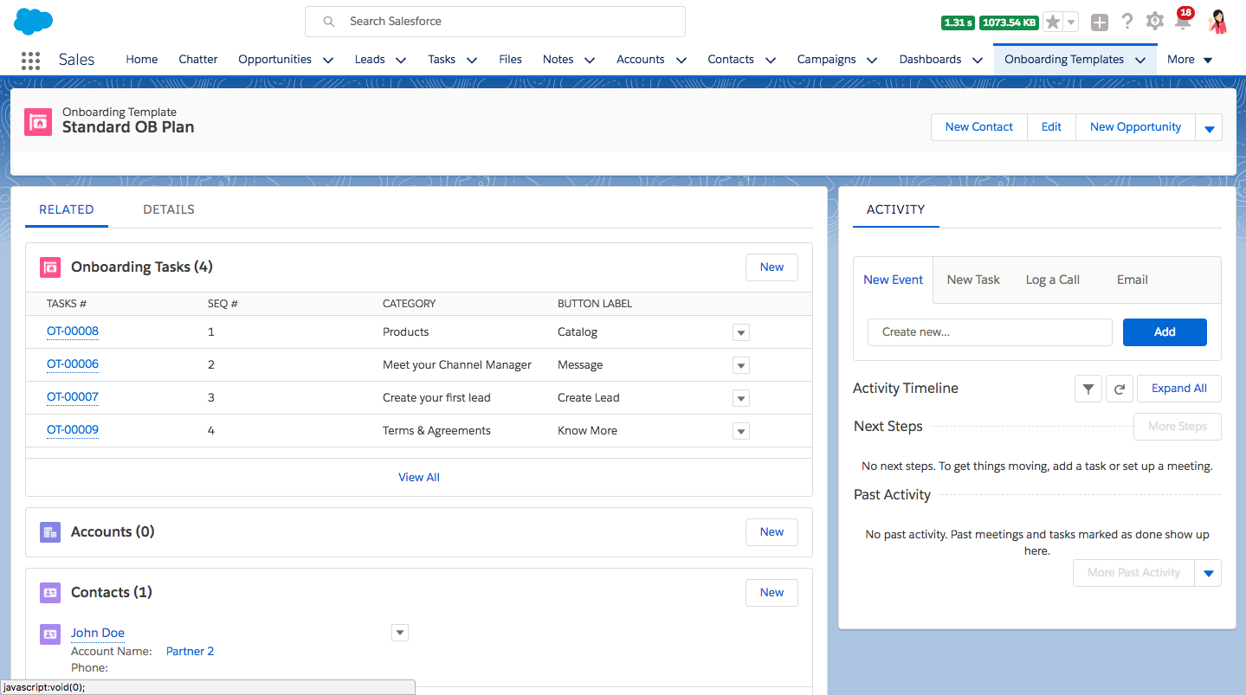Click the help question mark icon
The image size is (1246, 695).
point(1127,22)
